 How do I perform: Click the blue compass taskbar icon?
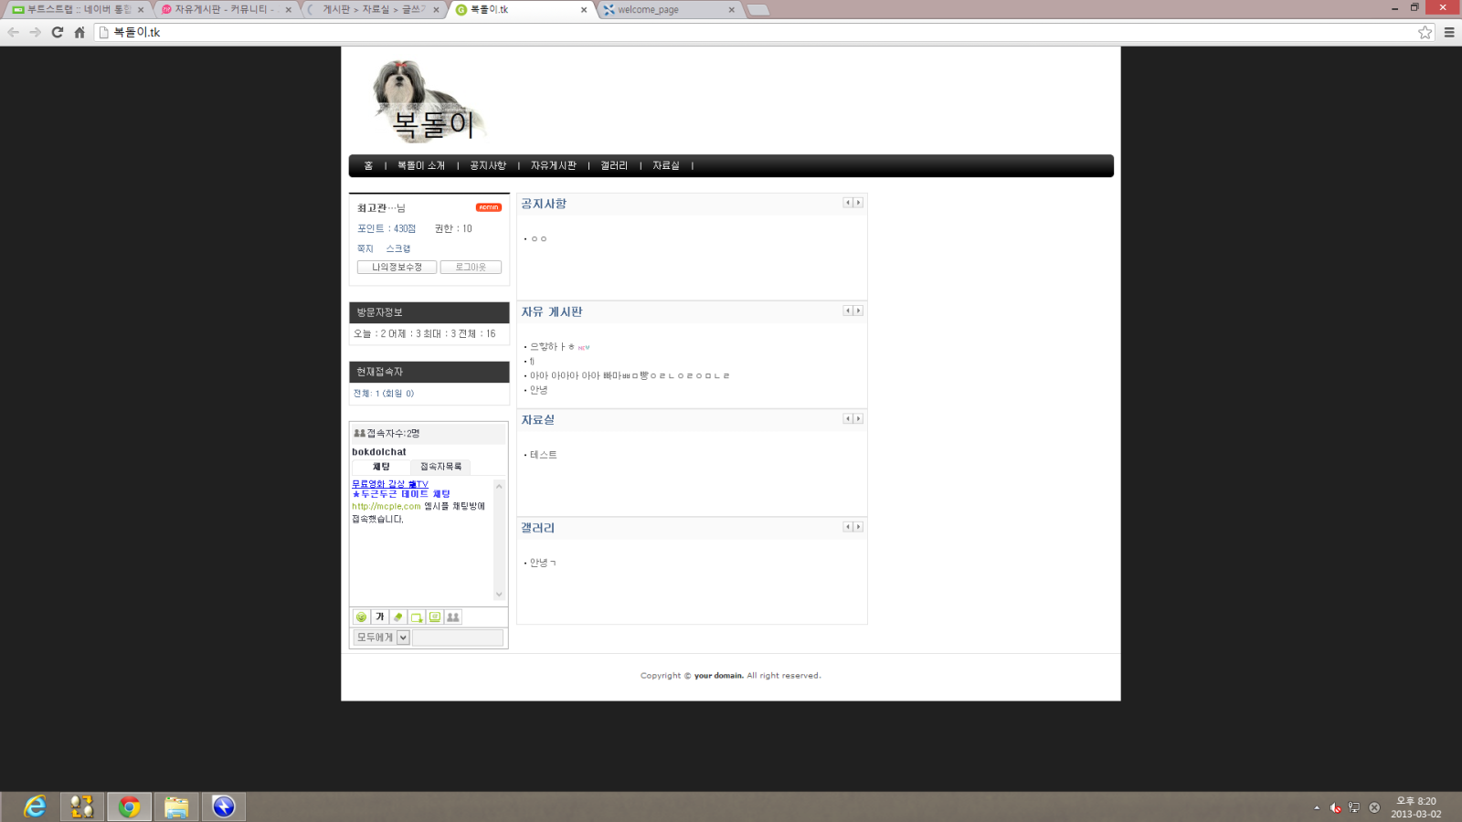(x=224, y=806)
